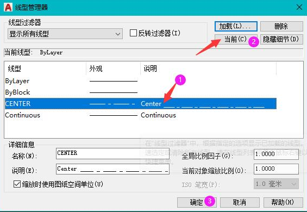
Task: Open the 线型过滤器 dropdown showing 显示所有线型
Action: [x=65, y=34]
